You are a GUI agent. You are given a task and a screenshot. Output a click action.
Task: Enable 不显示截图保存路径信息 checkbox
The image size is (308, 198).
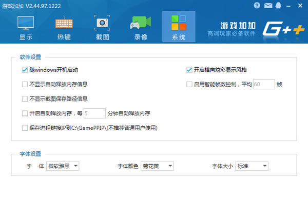point(25,98)
